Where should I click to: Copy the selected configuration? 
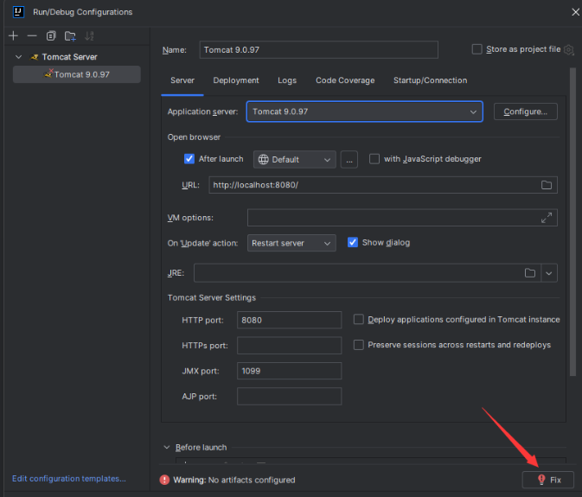coord(51,36)
